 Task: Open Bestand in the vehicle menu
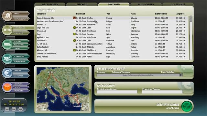21,41
